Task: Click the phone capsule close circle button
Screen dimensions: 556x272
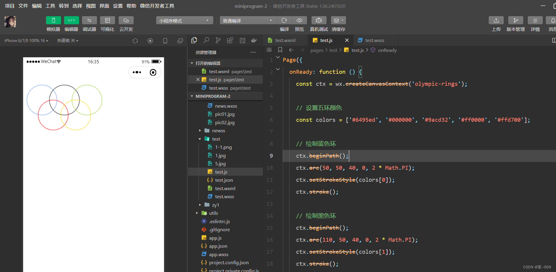Action: 153,72
